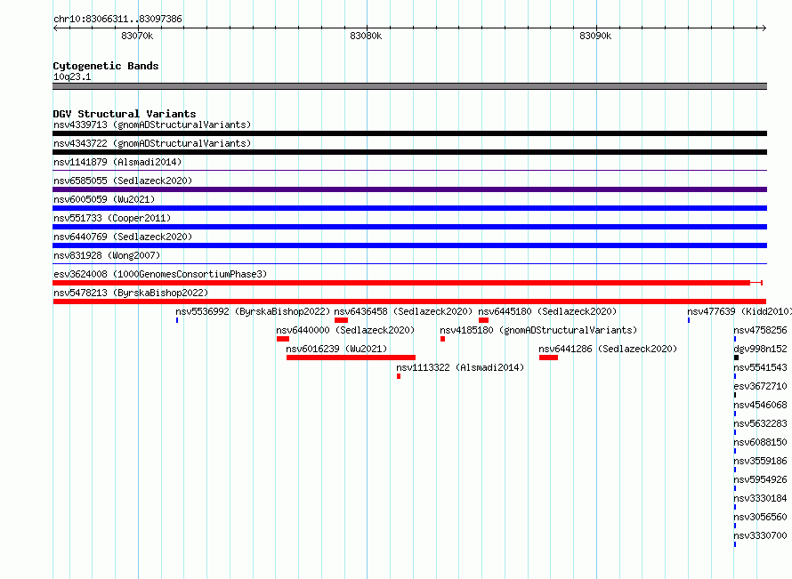This screenshot has height=579, width=792.
Task: Open the nsv5541543 variant label
Action: pos(760,367)
